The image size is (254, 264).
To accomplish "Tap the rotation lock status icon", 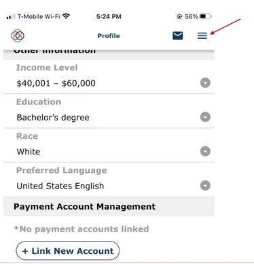I will pyautogui.click(x=179, y=16).
